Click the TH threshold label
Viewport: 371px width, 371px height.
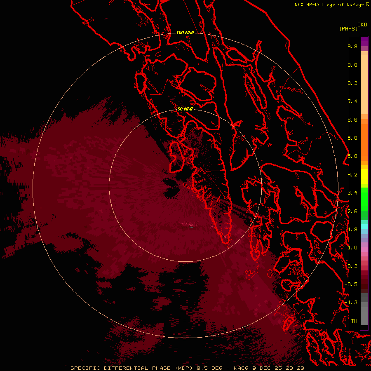tap(354, 321)
